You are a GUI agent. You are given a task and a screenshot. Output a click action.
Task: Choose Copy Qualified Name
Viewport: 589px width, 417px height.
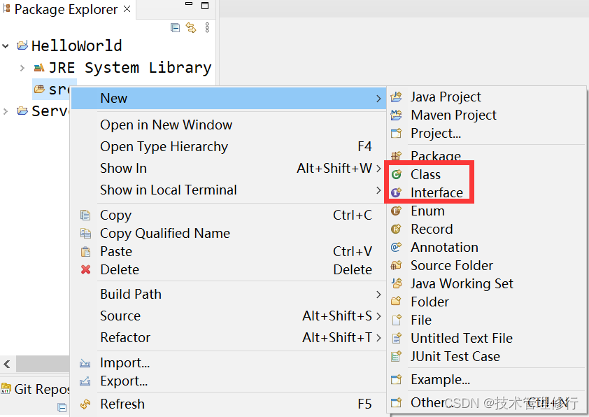[x=228, y=233]
